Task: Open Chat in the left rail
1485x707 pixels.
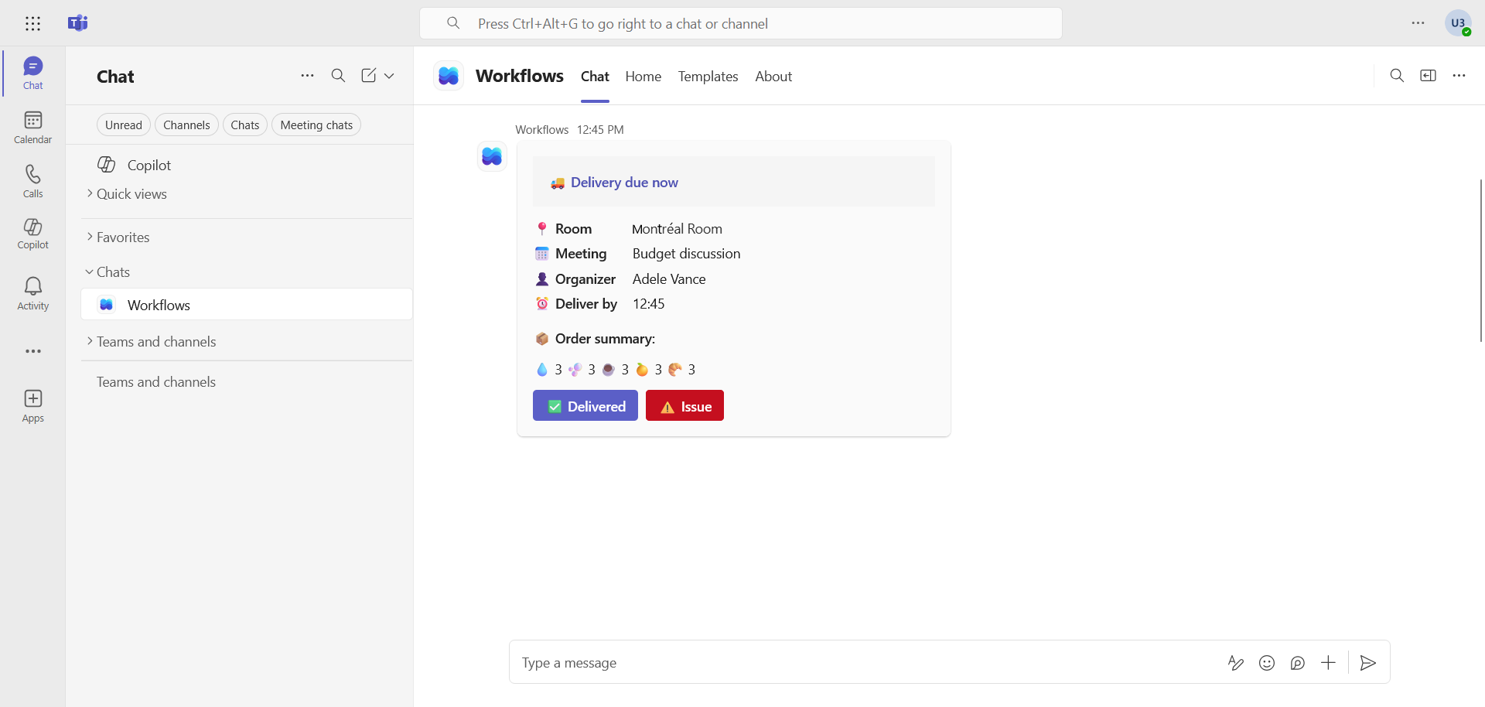Action: (32, 73)
